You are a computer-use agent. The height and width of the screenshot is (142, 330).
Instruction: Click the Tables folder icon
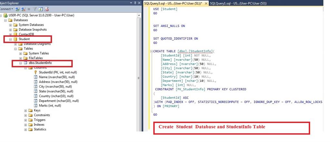tap(20, 49)
